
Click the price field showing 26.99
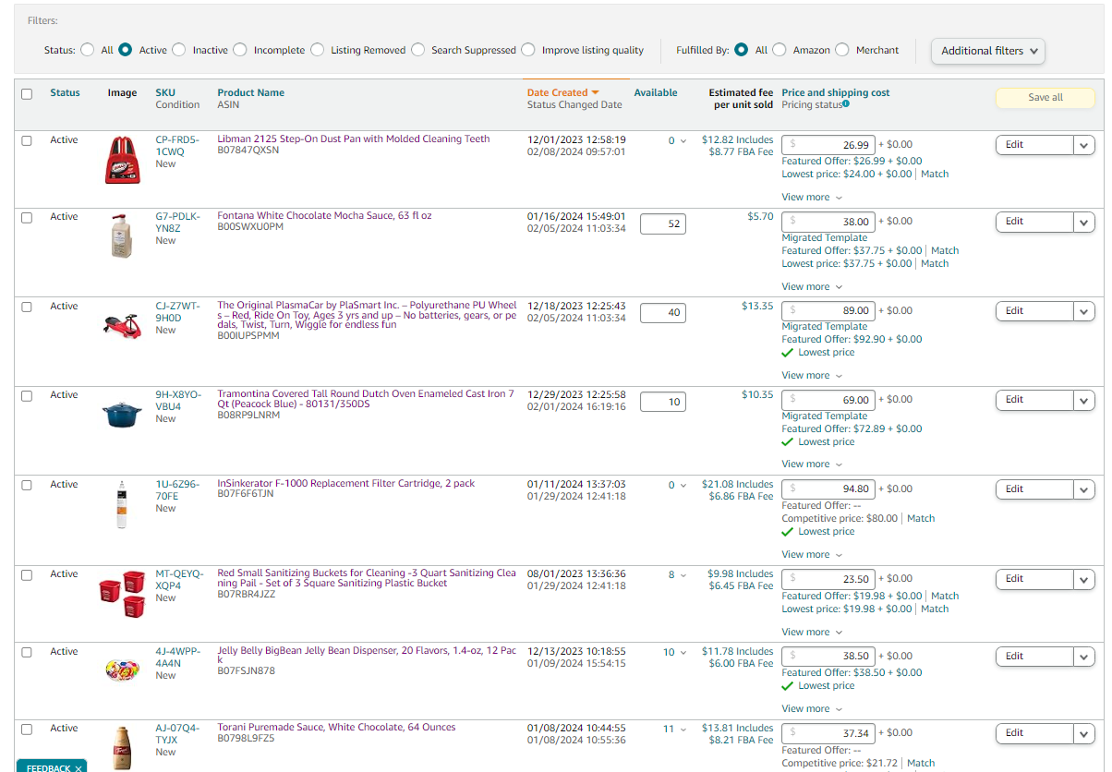click(x=828, y=145)
